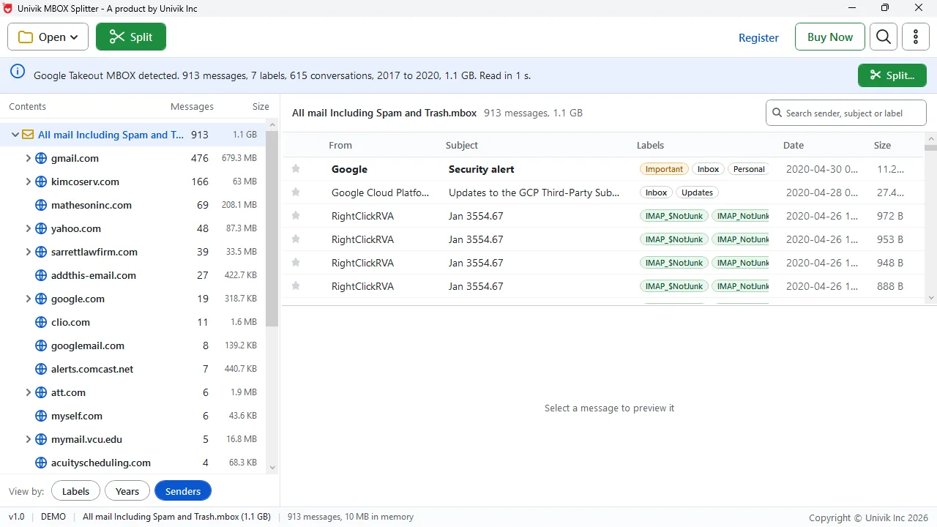
Task: Expand the mymail.vcu.edu sender node
Action: click(28, 439)
